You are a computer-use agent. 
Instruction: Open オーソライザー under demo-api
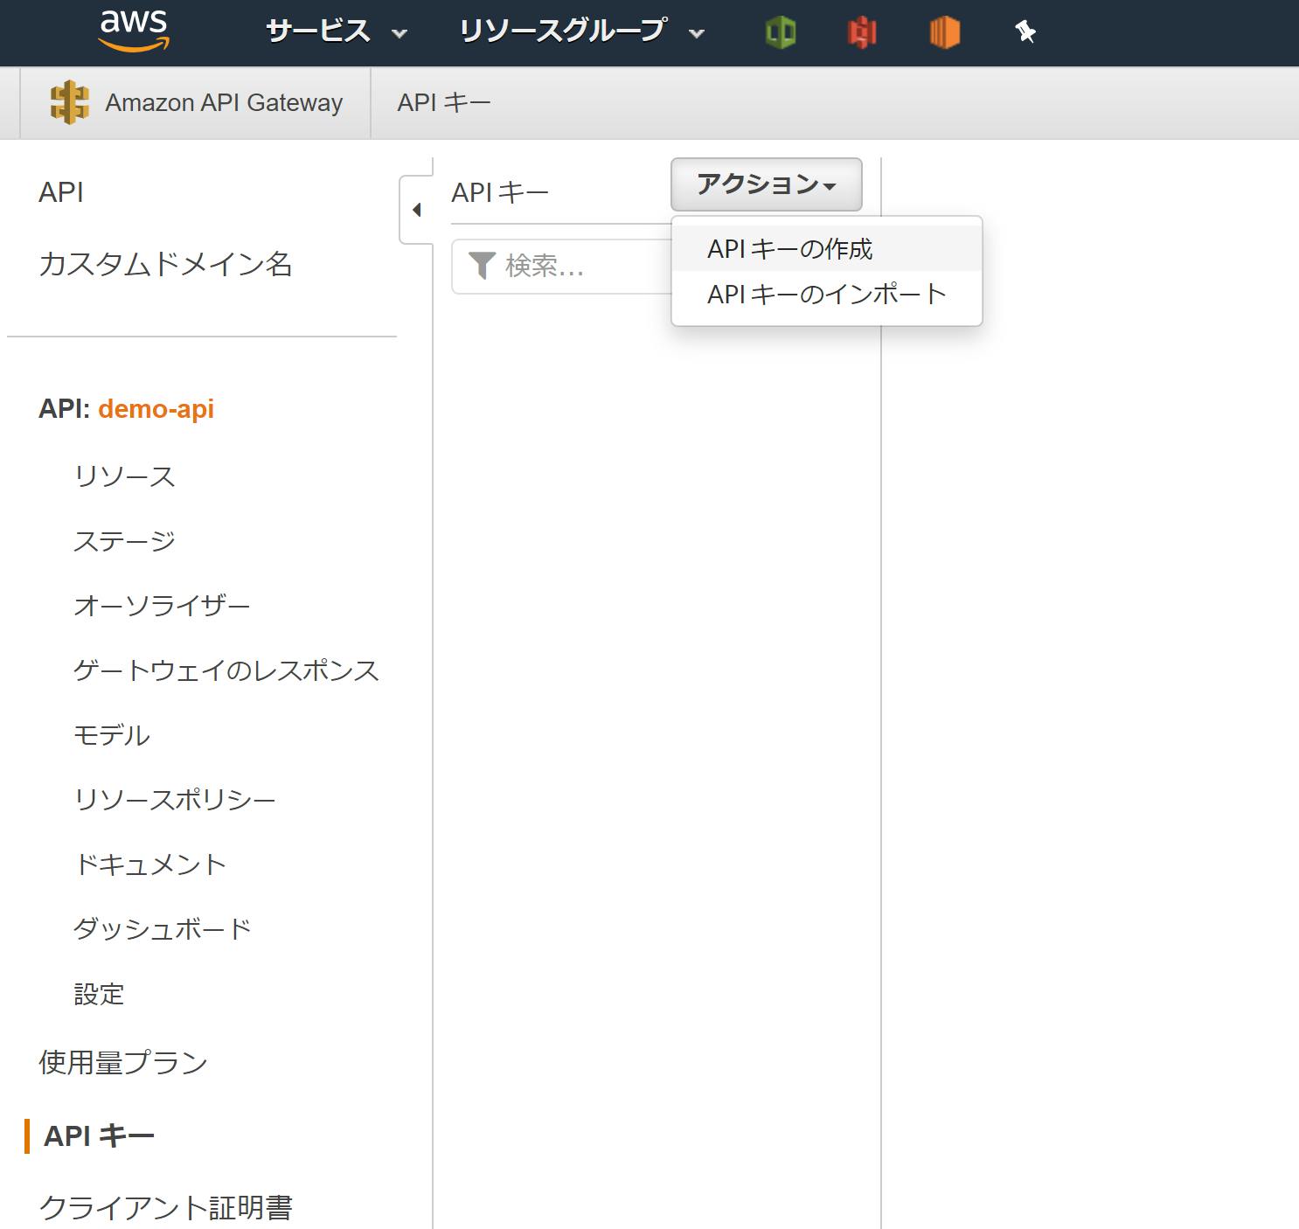click(162, 606)
